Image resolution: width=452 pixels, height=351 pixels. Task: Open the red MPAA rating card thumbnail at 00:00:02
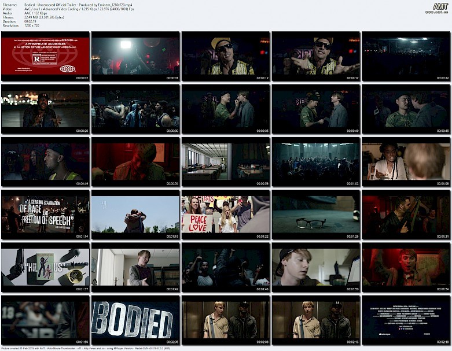(45, 56)
